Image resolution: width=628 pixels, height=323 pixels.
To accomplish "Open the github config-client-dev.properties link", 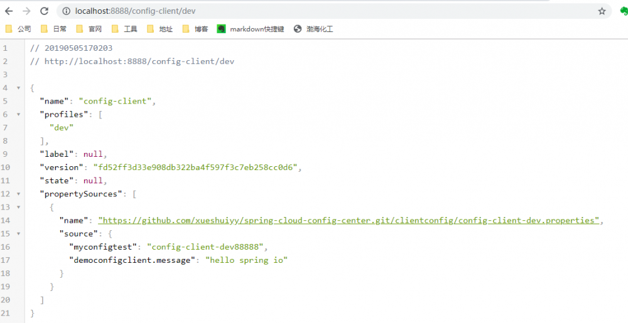I will click(349, 220).
